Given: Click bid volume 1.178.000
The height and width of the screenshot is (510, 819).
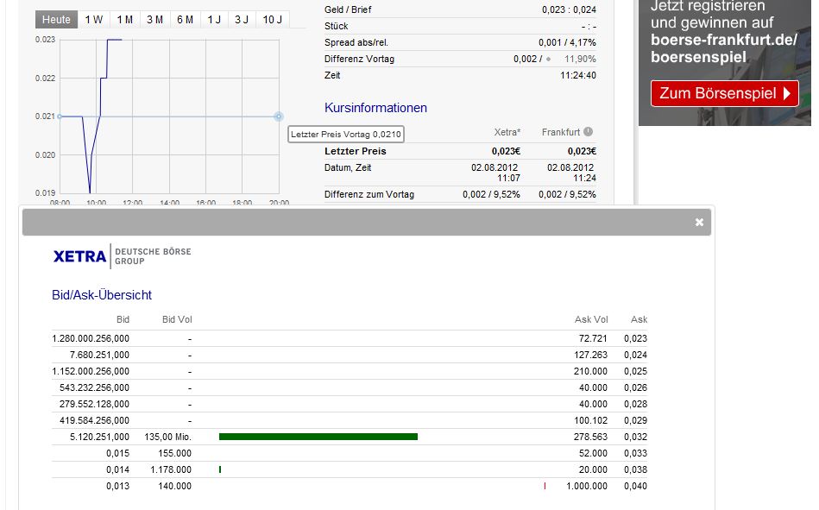Looking at the screenshot, I should [x=171, y=469].
